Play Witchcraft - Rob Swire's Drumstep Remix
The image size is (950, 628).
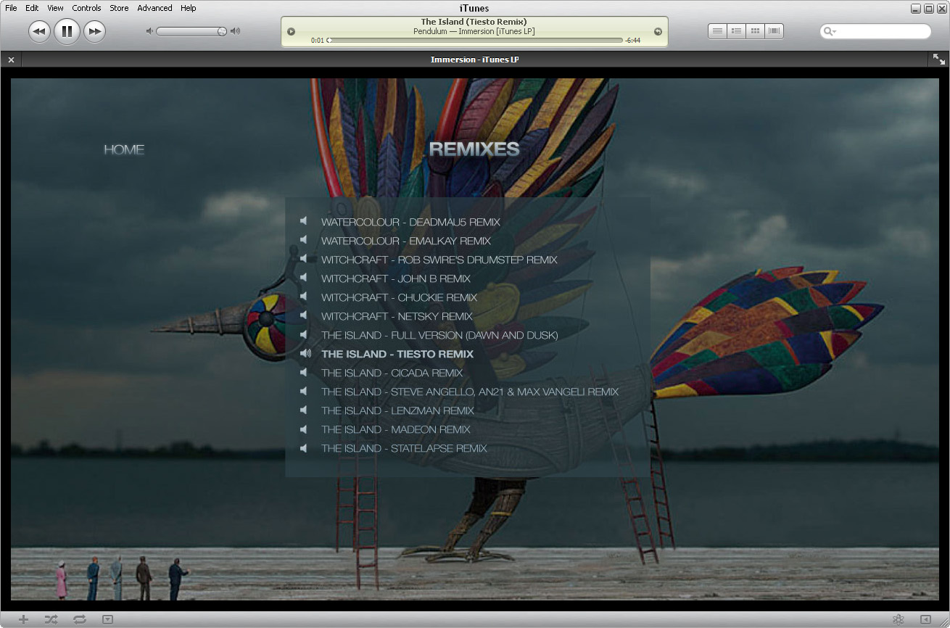pos(439,260)
